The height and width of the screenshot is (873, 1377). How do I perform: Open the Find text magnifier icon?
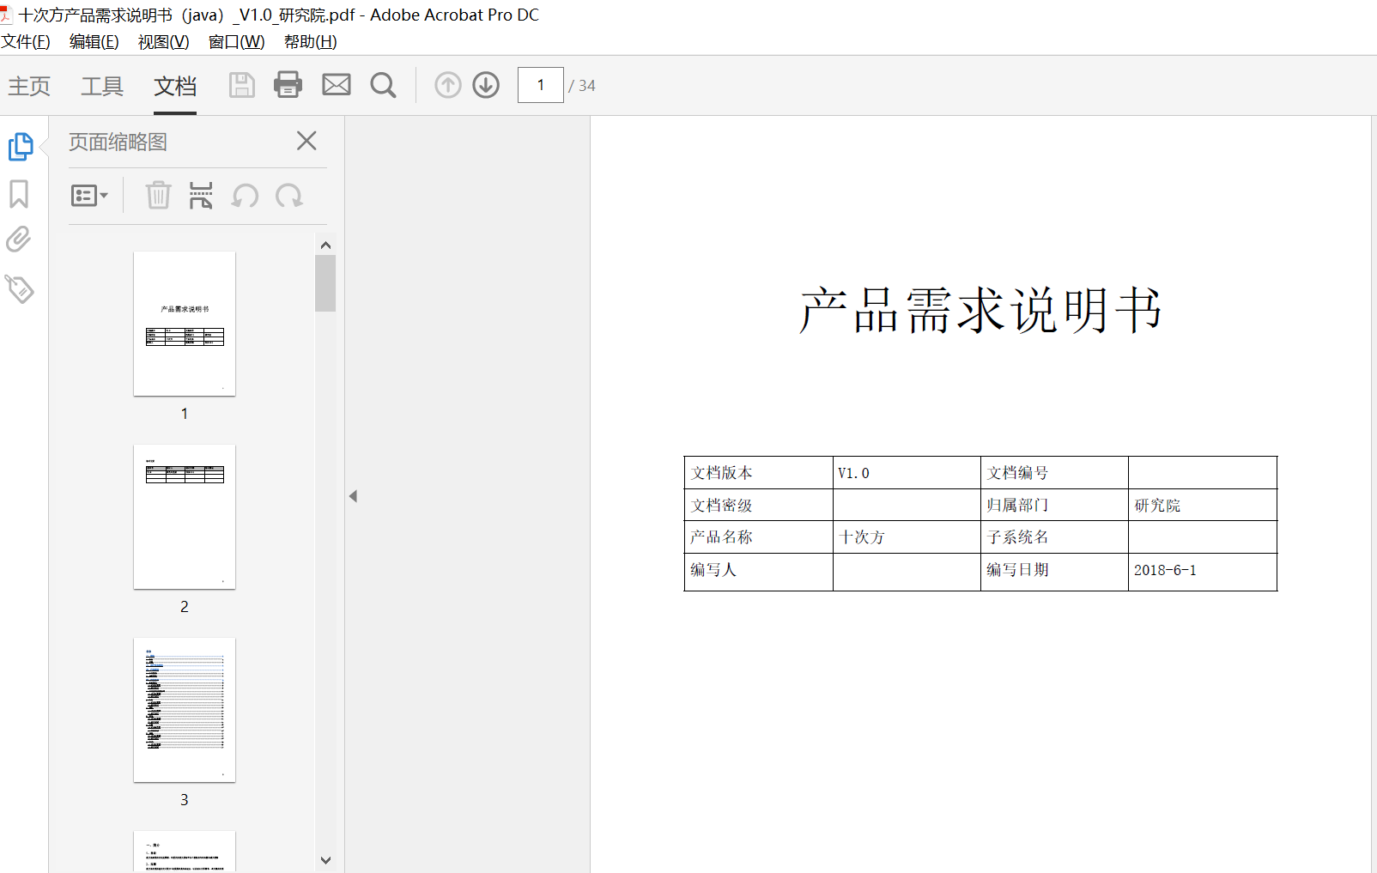click(383, 85)
